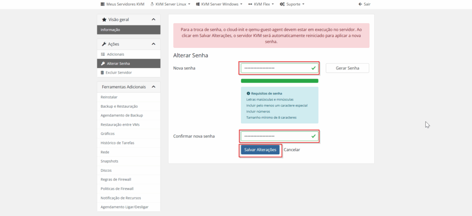This screenshot has width=472, height=216.
Task: Click the Linux icon in KVM Server Linux
Action: click(152, 4)
